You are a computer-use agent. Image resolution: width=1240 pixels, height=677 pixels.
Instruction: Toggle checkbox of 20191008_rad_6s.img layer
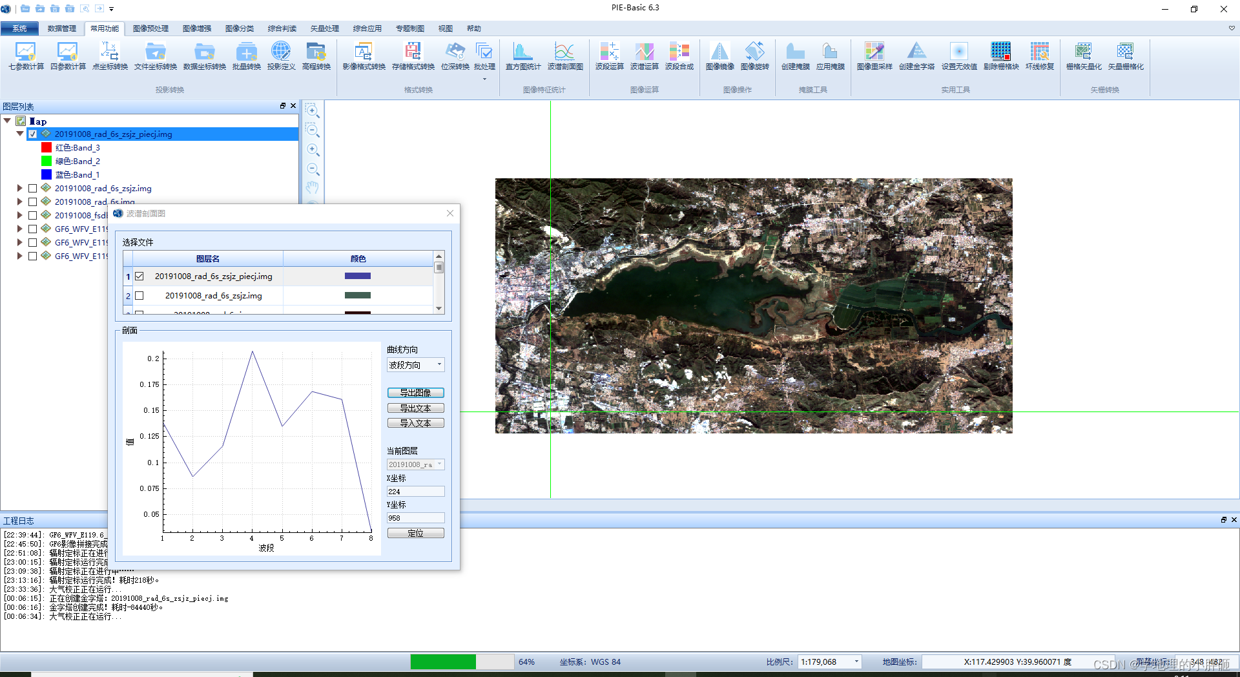[32, 202]
